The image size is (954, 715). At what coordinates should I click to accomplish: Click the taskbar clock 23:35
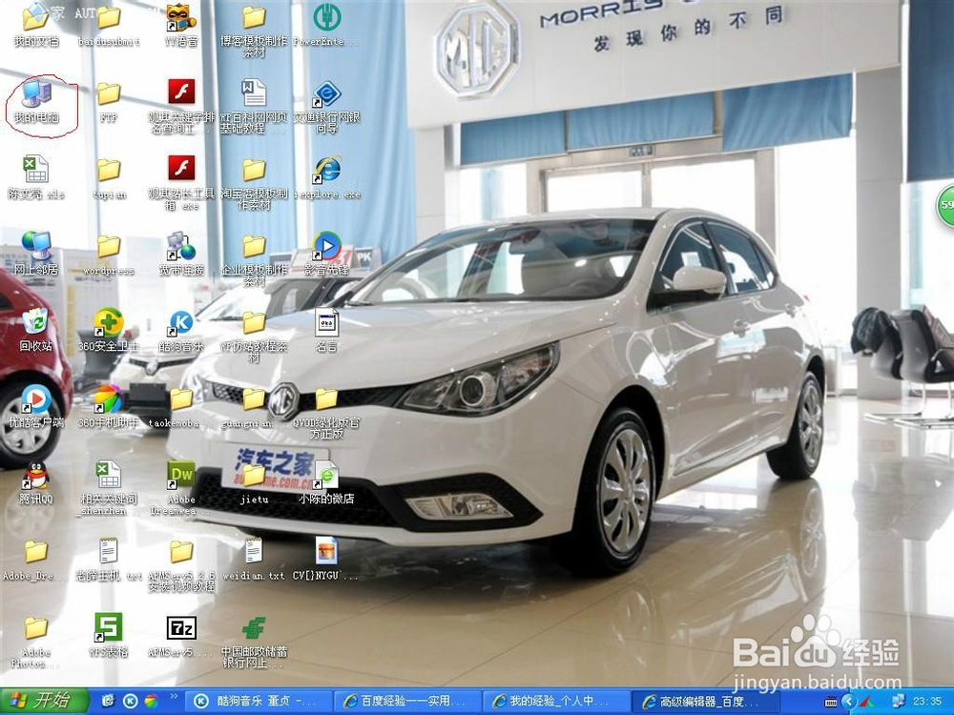tap(927, 702)
